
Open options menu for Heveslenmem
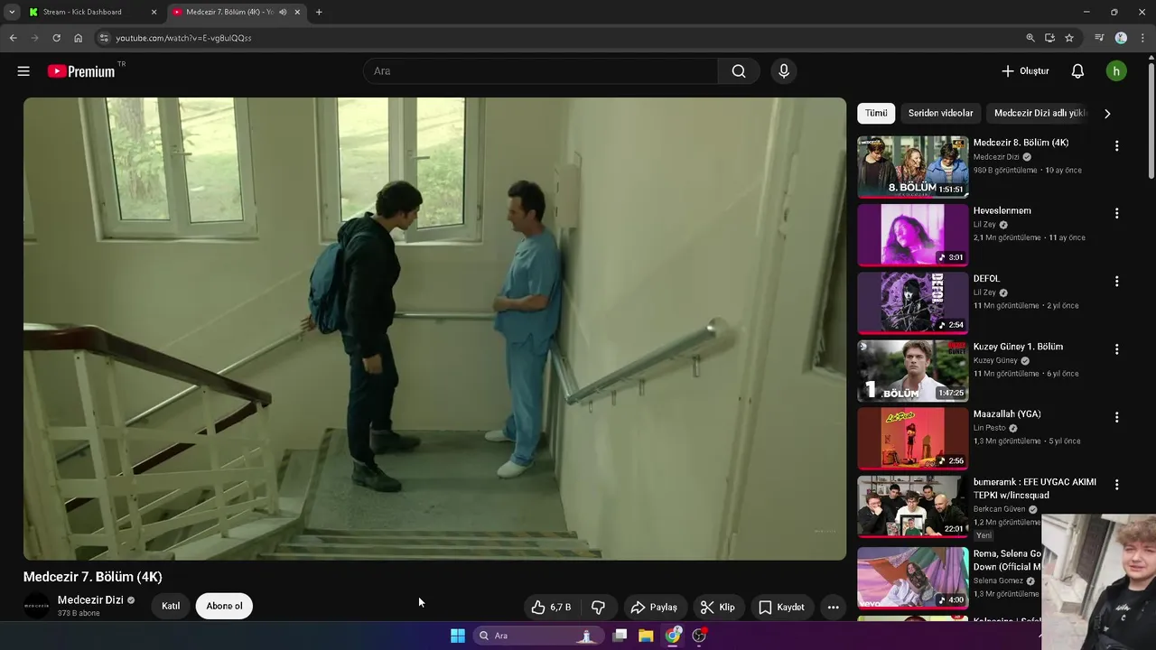(1116, 213)
